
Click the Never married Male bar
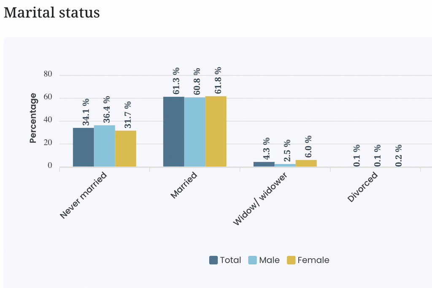tap(105, 146)
